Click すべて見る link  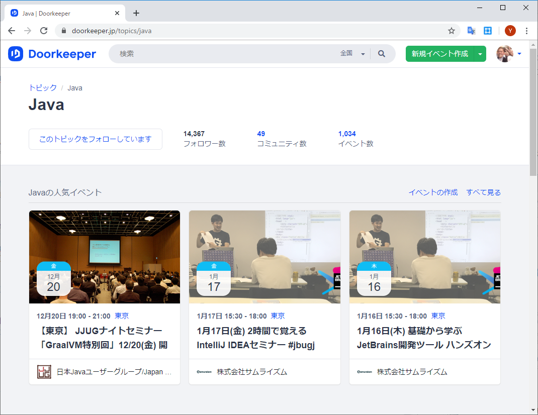tap(483, 192)
